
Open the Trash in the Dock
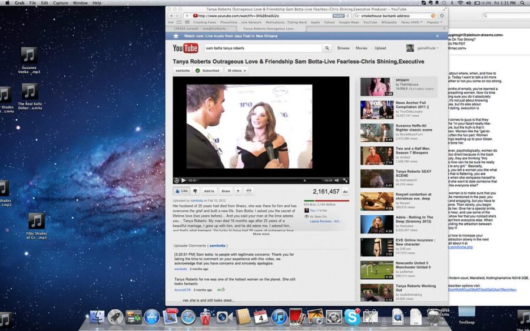point(434,316)
